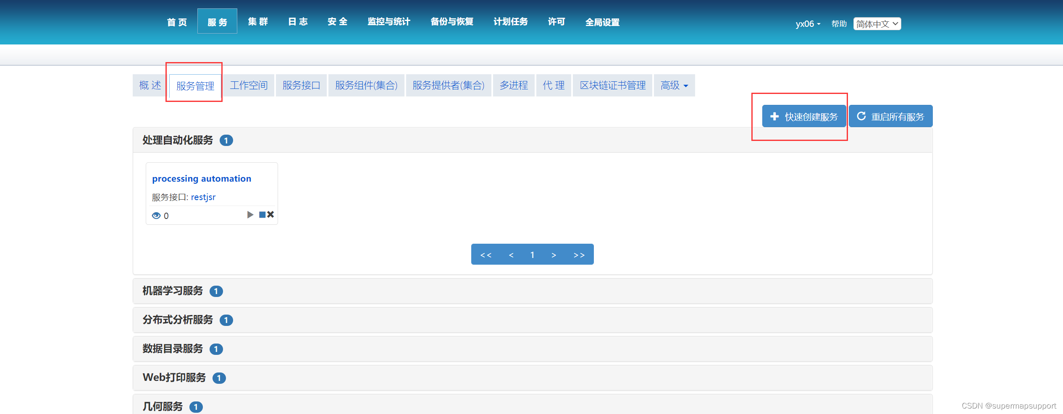Switch to the 服务管理 tab

pyautogui.click(x=195, y=86)
